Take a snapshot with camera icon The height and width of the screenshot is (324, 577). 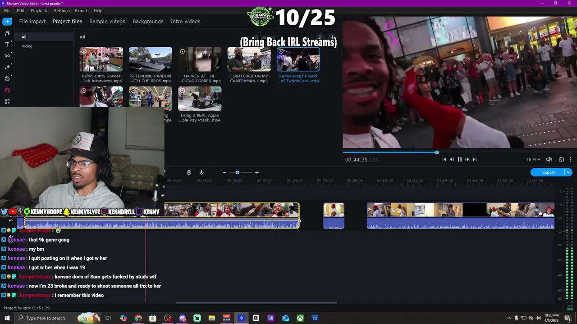pyautogui.click(x=561, y=159)
